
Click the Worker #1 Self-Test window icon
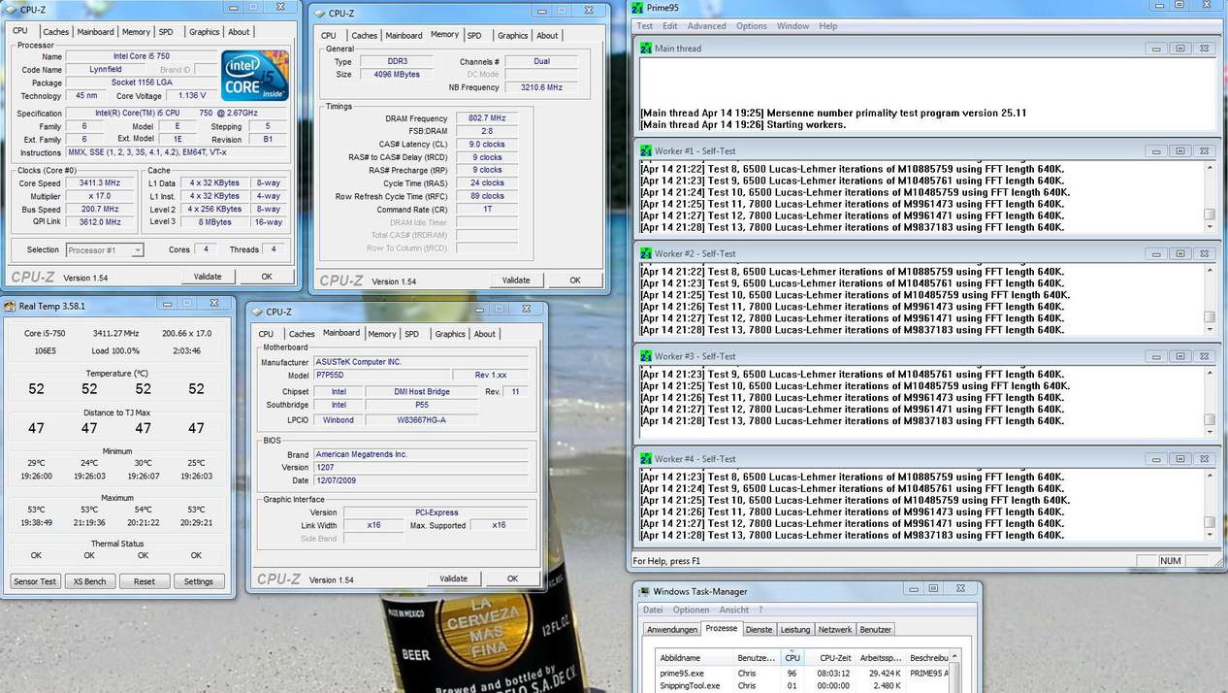coord(646,150)
